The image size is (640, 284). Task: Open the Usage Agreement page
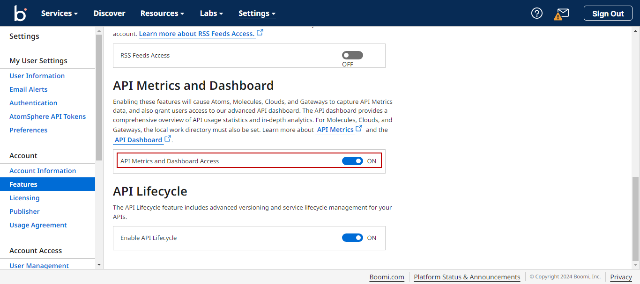coord(38,225)
